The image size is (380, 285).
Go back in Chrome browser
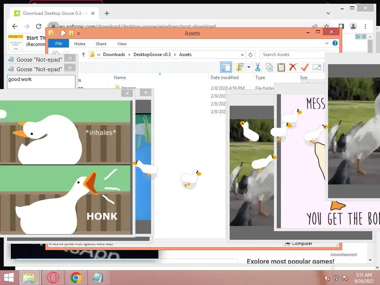tap(15, 26)
